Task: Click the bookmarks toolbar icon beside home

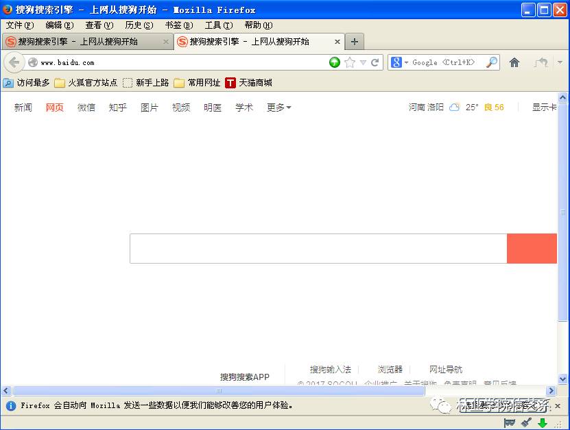Action: pyautogui.click(x=541, y=62)
